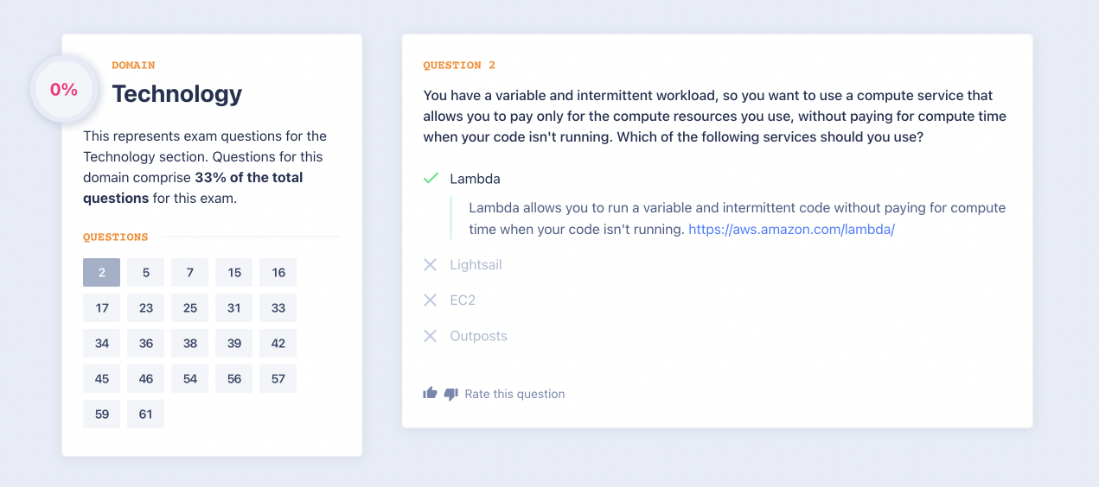Navigate to question 42
This screenshot has height=487, width=1099.
[278, 344]
